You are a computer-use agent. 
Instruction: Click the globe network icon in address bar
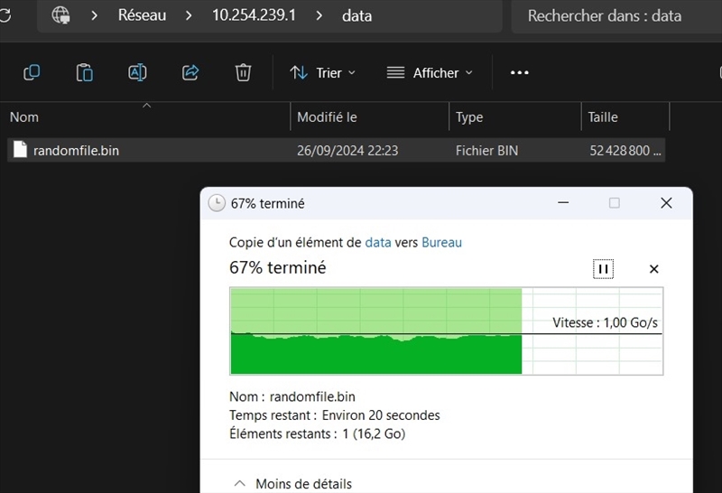click(x=61, y=15)
